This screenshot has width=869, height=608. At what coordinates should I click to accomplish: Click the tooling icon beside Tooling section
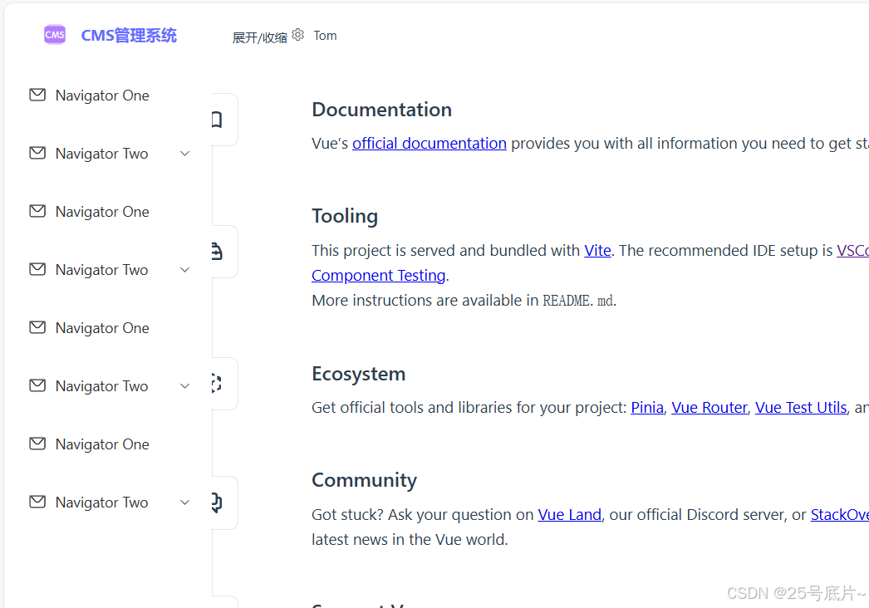coord(218,252)
